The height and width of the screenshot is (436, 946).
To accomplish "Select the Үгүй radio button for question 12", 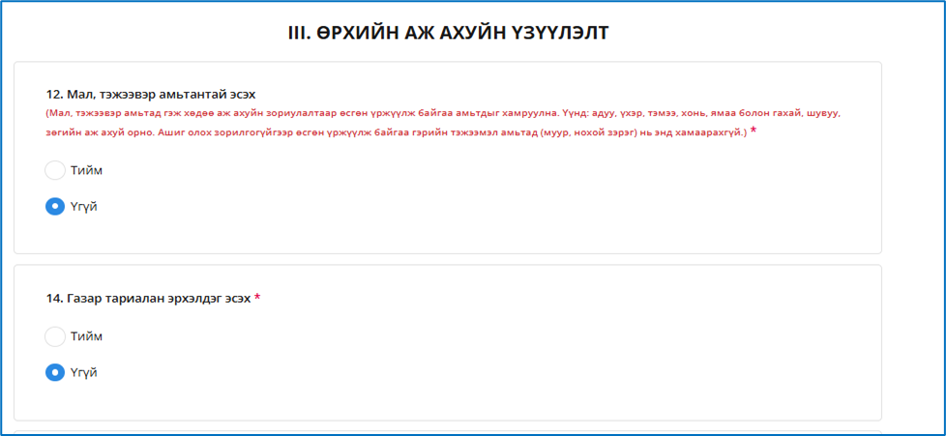I will pos(55,206).
